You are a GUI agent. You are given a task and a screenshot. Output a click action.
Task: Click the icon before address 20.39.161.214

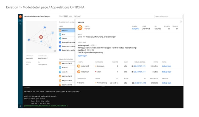(132, 72)
